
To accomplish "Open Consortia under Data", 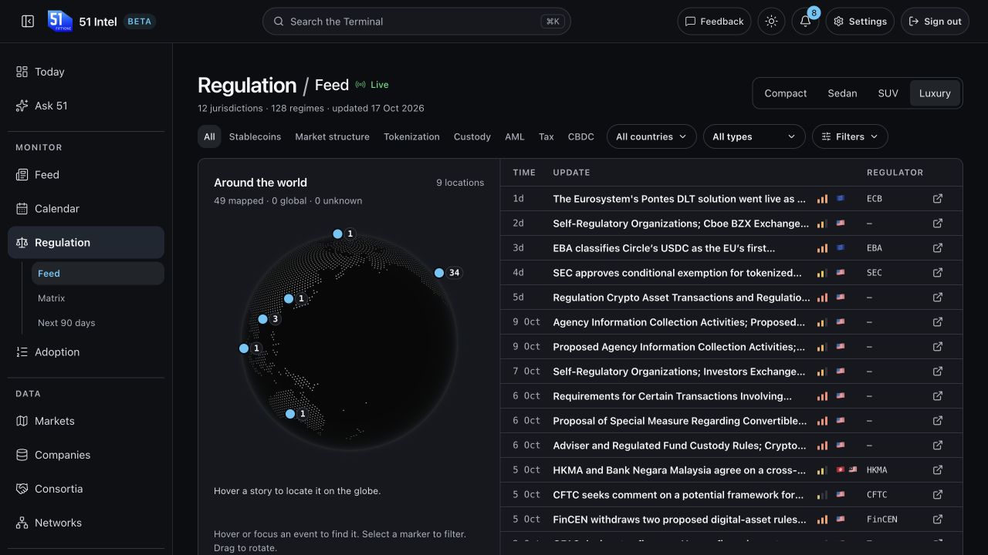I will click(86, 489).
